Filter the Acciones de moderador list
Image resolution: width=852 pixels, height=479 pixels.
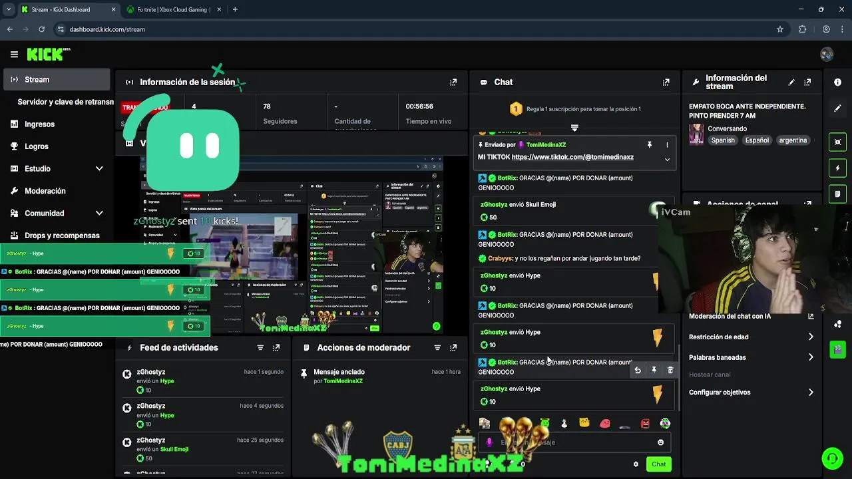point(437,348)
